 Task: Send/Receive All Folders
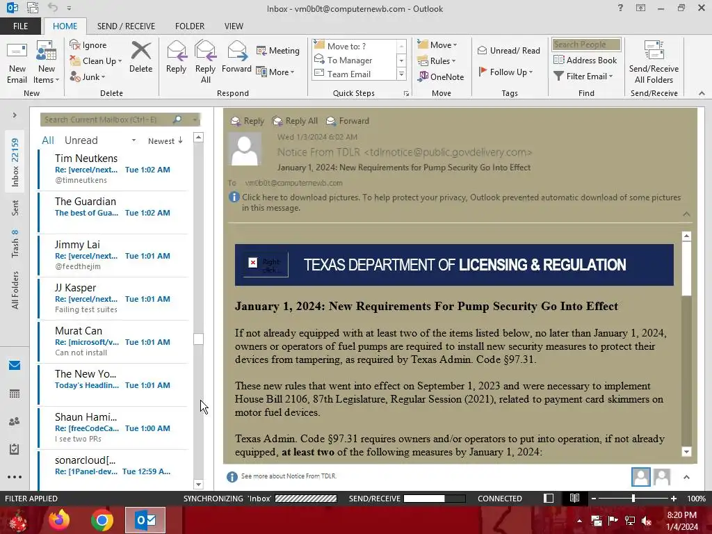pos(654,62)
